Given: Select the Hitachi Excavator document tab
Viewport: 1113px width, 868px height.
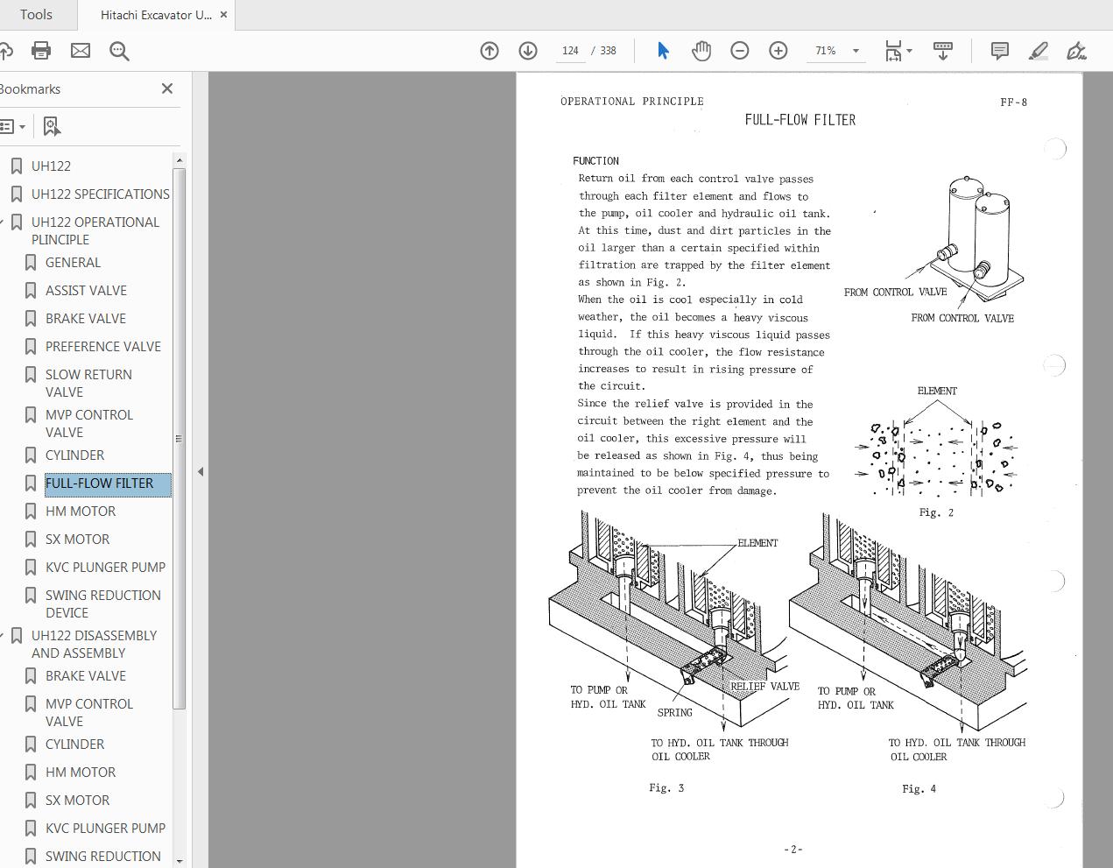Looking at the screenshot, I should (155, 15).
